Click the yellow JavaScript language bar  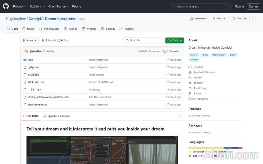pyautogui.click(x=205, y=148)
